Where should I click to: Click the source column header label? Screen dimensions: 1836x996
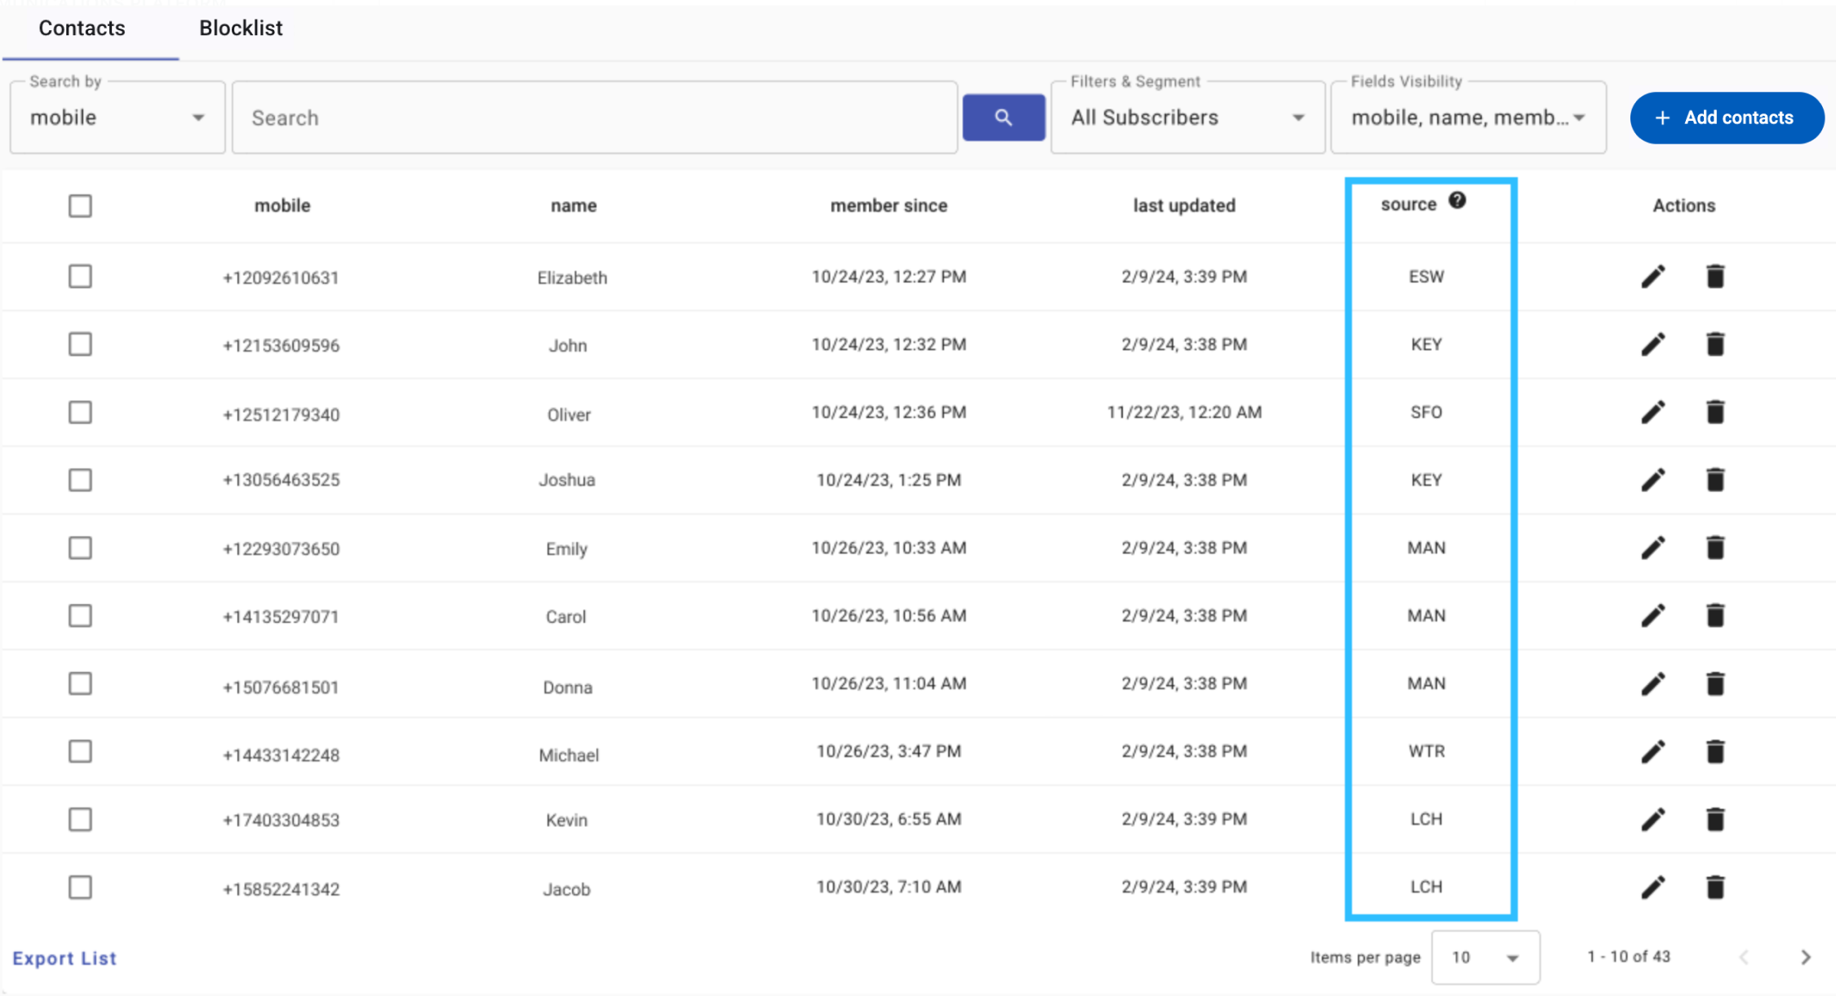(1408, 204)
